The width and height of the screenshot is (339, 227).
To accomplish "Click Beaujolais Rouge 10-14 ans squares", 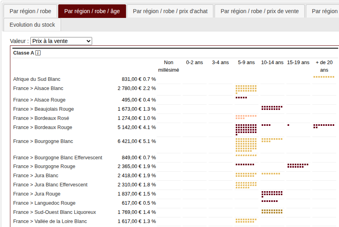I will pos(272,108).
